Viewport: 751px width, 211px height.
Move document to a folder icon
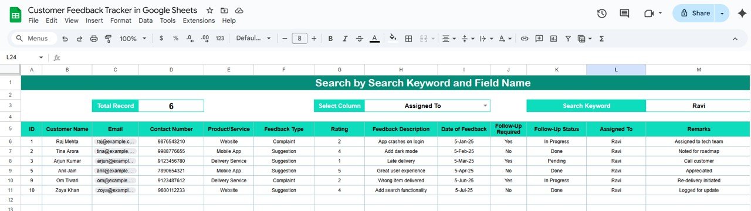(225, 11)
